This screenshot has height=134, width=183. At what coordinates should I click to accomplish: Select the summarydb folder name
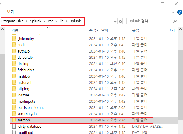27,114
